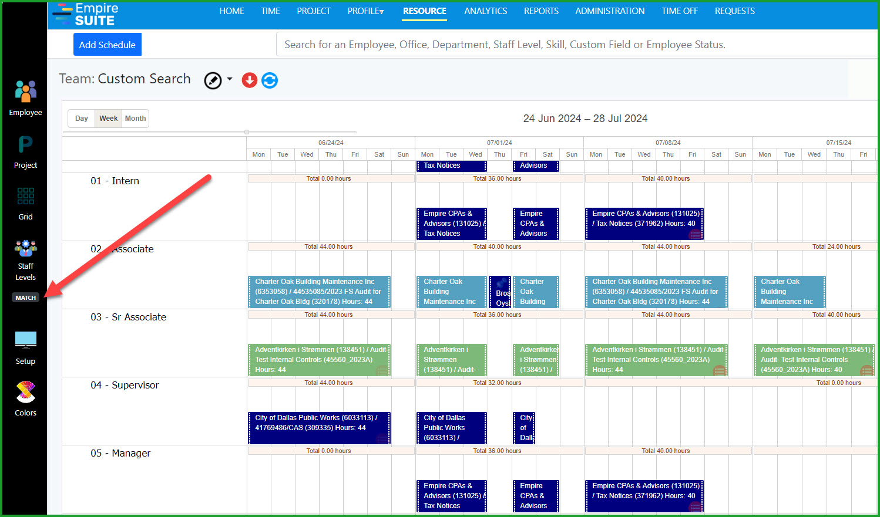Open Manager Empire CPAs Hours: 40 block
Viewport: 880px width, 517px height.
tap(644, 496)
